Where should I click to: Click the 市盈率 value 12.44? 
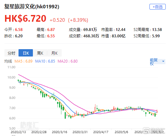click(121, 30)
